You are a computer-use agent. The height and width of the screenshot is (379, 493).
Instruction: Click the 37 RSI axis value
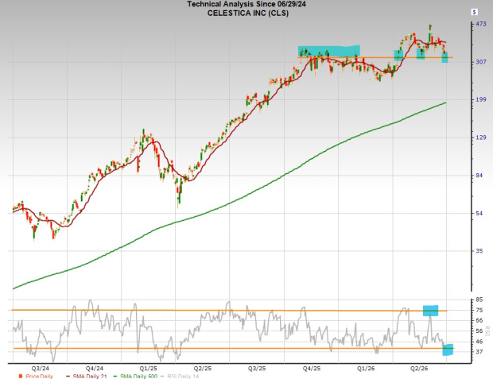[x=479, y=352]
